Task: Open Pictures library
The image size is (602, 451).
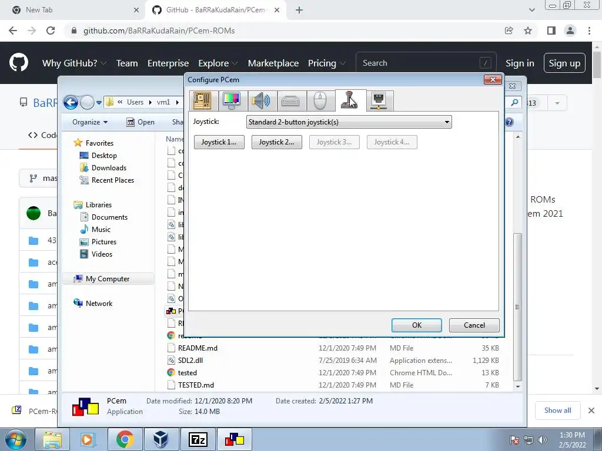Action: (x=103, y=241)
